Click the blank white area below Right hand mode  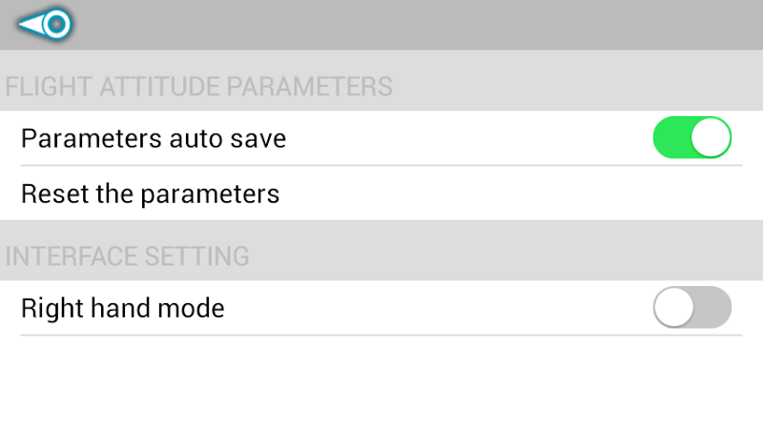[381, 381]
